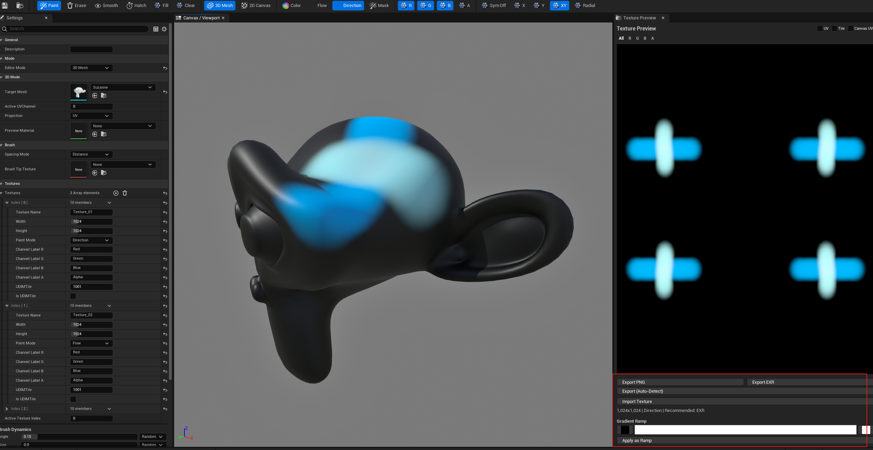Select the Smooth tool
The width and height of the screenshot is (873, 450).
[x=106, y=5]
